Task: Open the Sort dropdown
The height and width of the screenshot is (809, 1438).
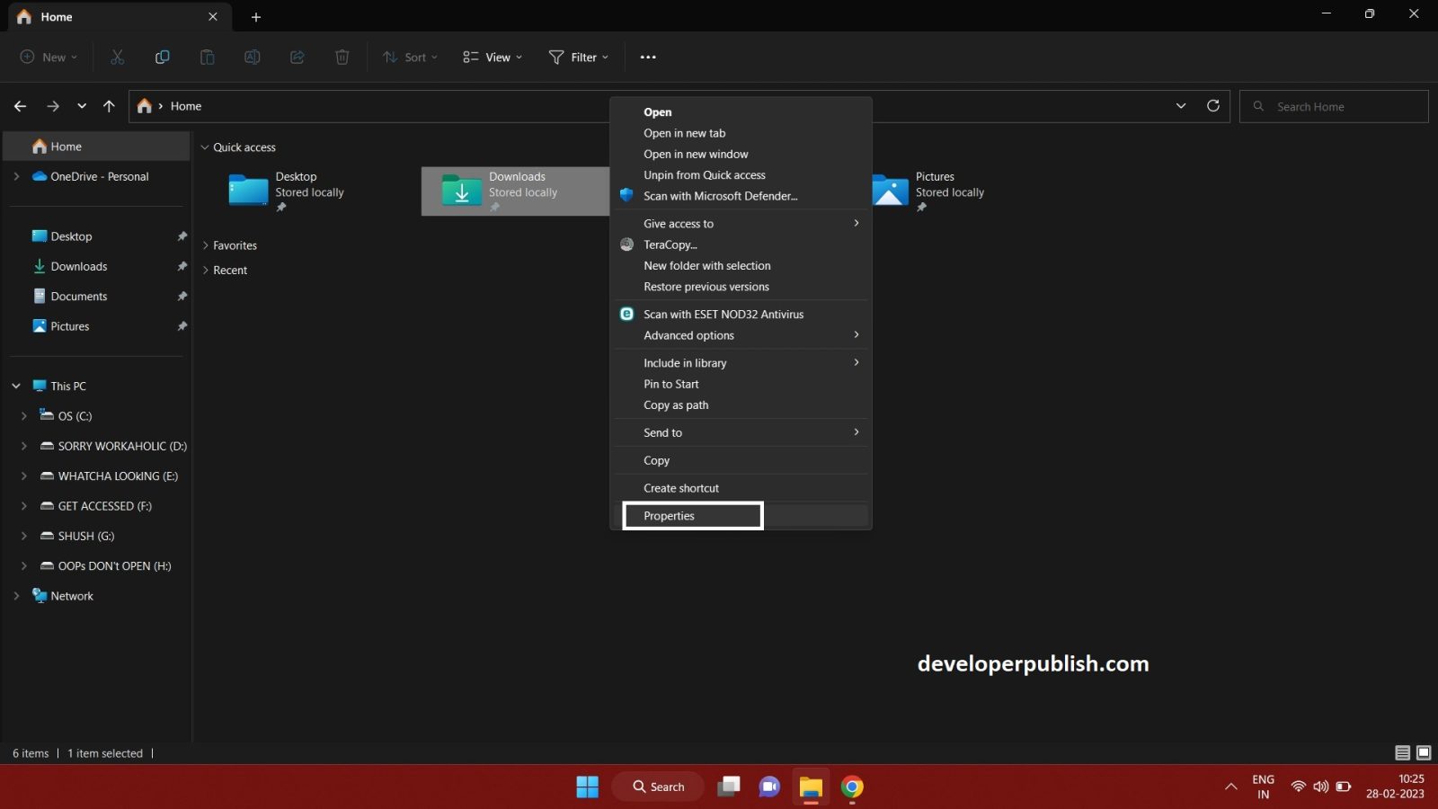Action: [x=410, y=57]
